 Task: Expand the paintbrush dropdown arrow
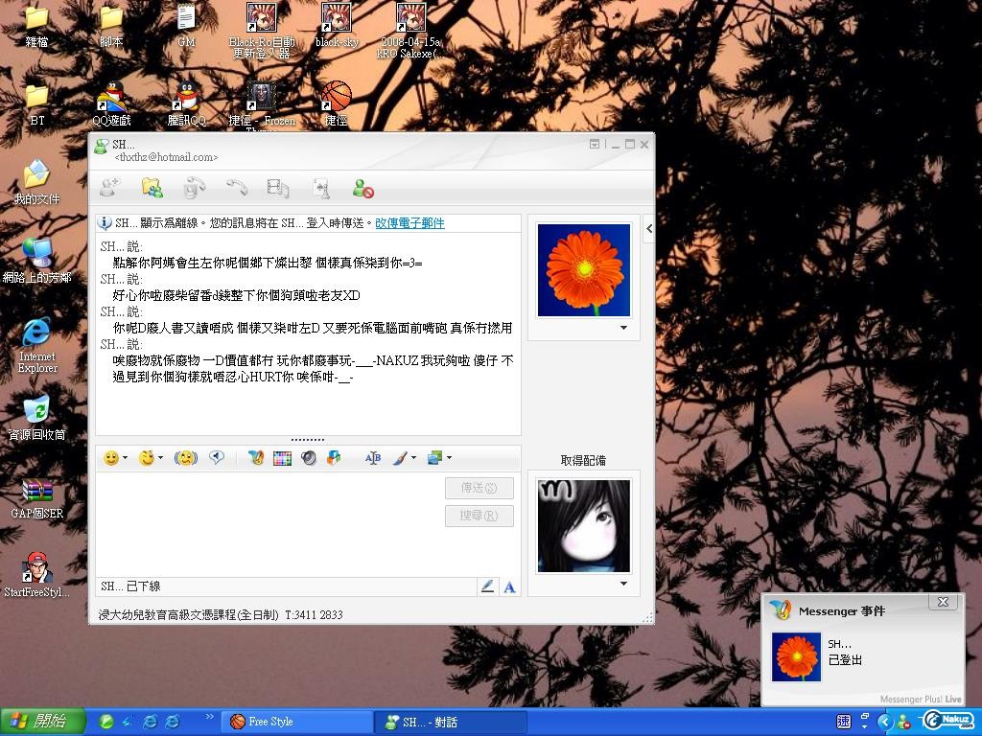pyautogui.click(x=413, y=458)
